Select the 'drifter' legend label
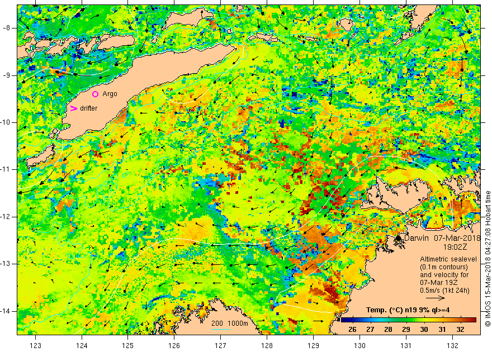Image resolution: width=492 pixels, height=352 pixels. pyautogui.click(x=88, y=108)
